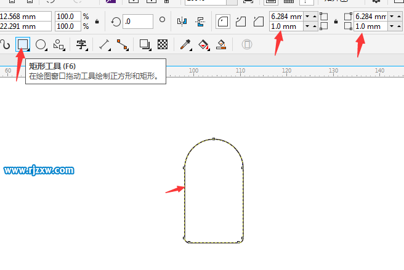Image resolution: width=404 pixels, height=270 pixels.
Task: Select the Polygon and common shapes tool
Action: point(59,44)
